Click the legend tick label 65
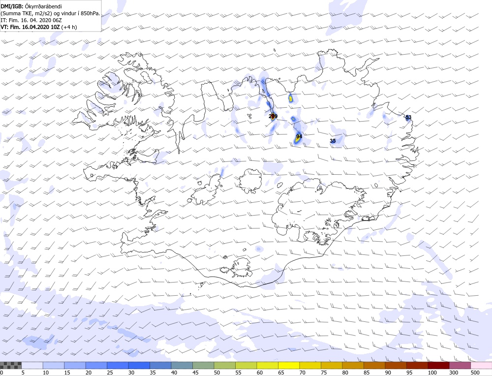 tap(281, 373)
